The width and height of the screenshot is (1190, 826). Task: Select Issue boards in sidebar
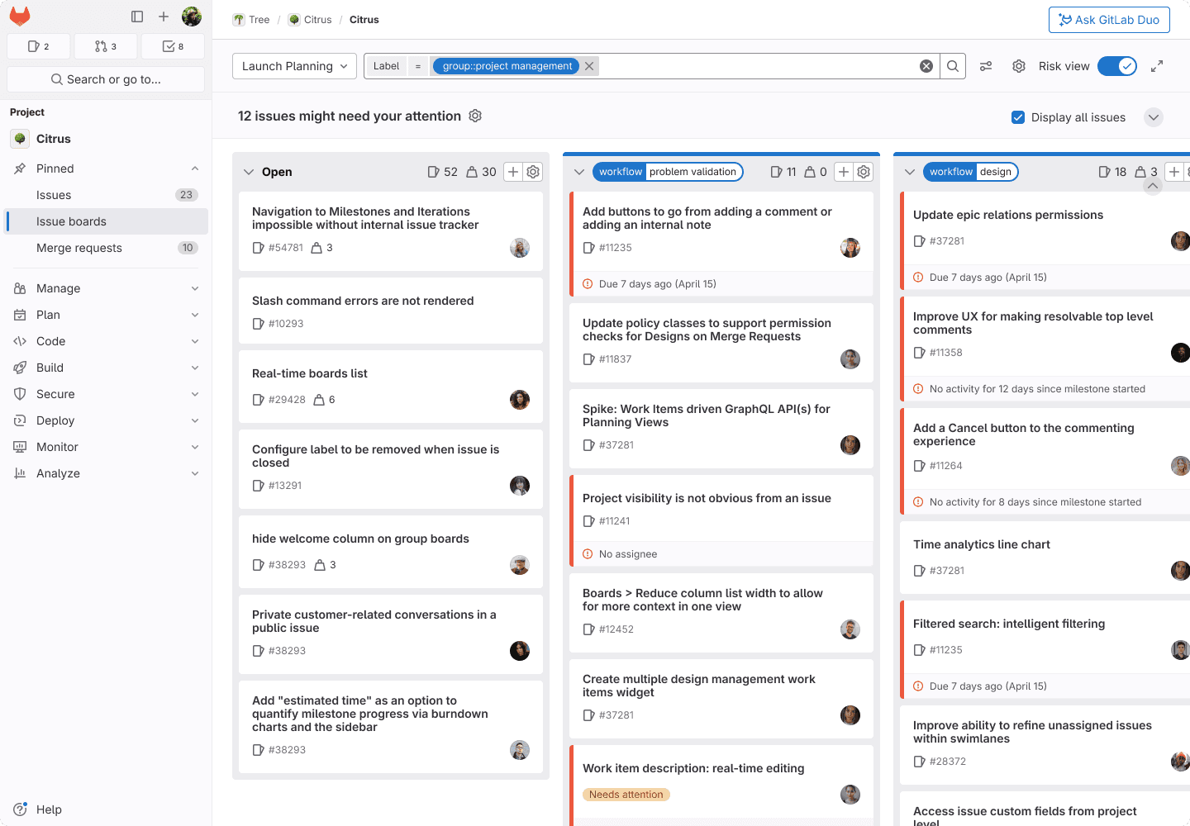106,221
